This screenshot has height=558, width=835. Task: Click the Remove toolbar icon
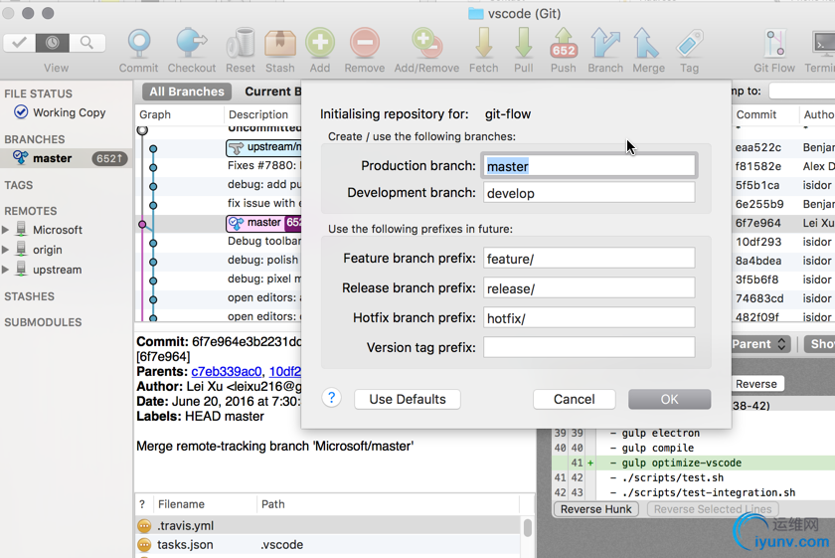click(x=365, y=43)
